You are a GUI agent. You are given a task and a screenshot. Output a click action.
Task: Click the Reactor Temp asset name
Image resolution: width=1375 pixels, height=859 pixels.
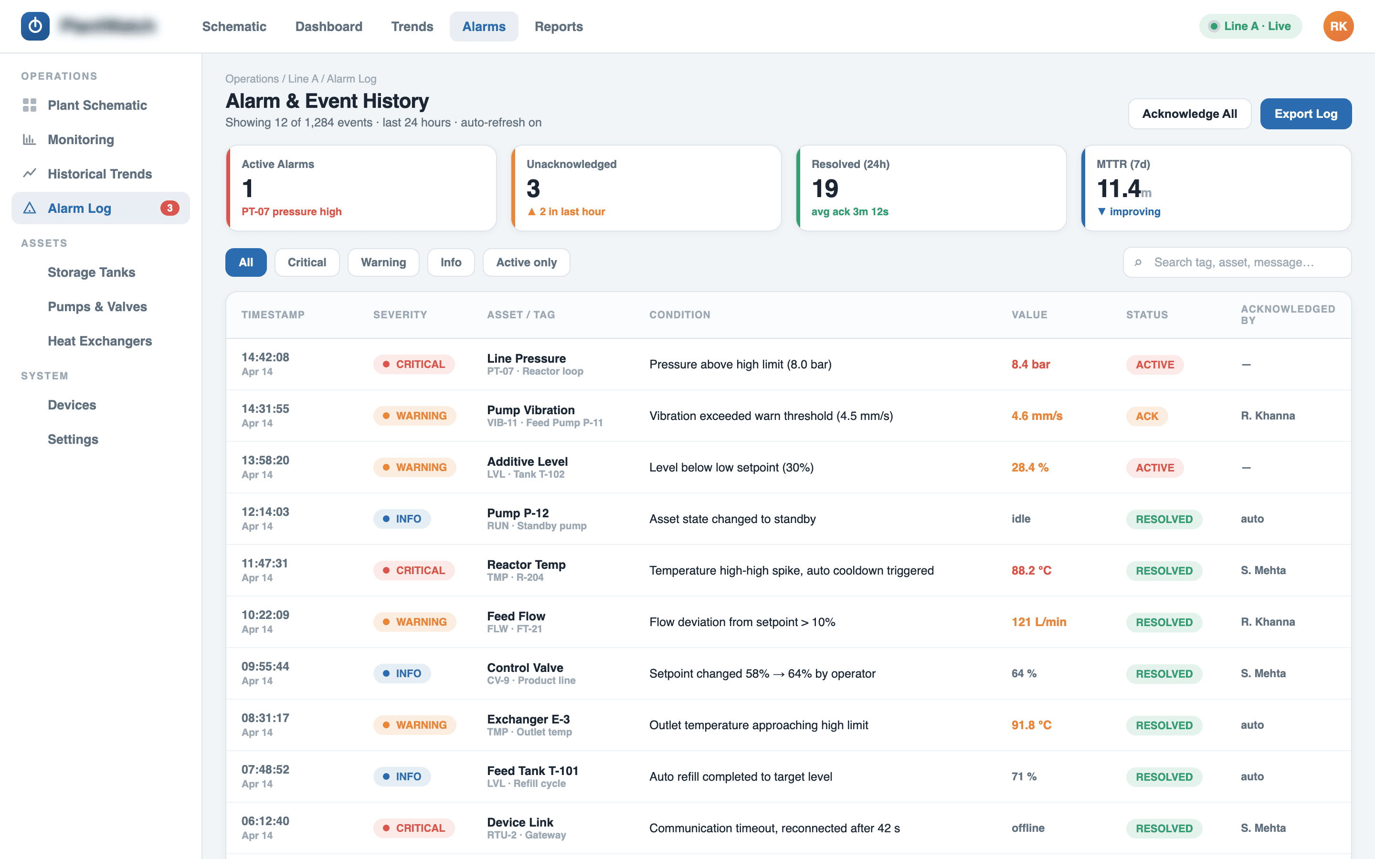(x=526, y=564)
